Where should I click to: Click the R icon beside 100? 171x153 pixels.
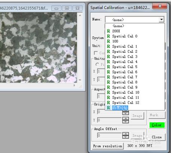[x=109, y=41]
